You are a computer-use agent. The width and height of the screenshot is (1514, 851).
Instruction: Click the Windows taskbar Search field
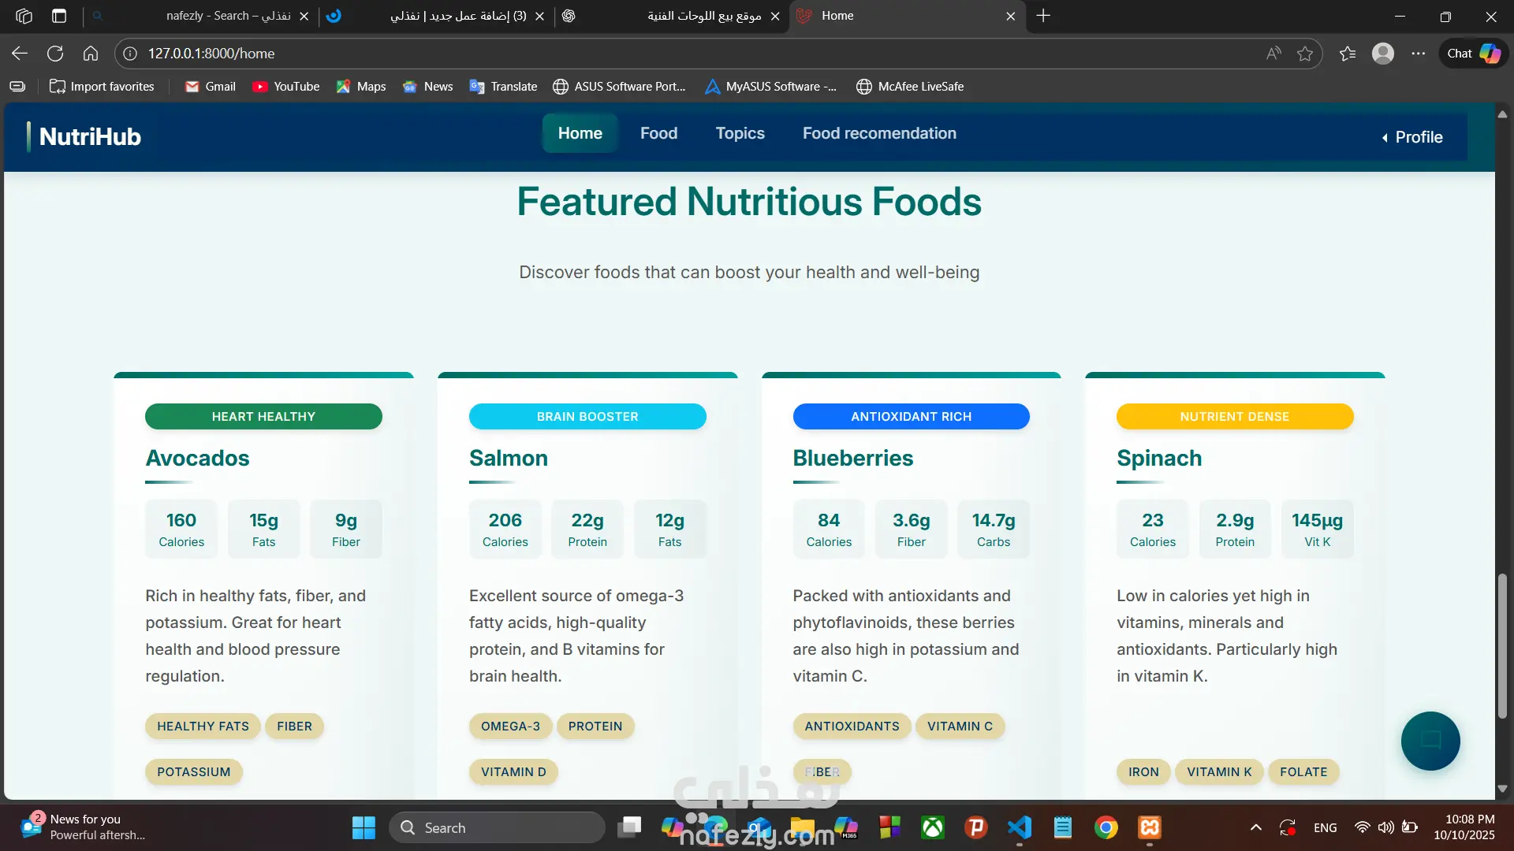pos(497,827)
